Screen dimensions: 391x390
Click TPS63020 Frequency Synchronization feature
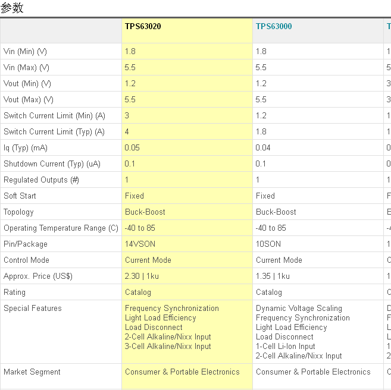pos(172,309)
